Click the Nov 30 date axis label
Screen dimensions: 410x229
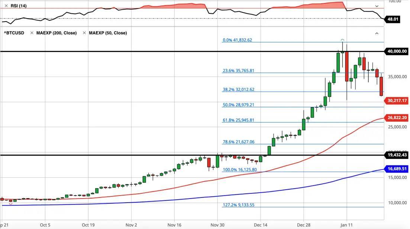(x=217, y=225)
